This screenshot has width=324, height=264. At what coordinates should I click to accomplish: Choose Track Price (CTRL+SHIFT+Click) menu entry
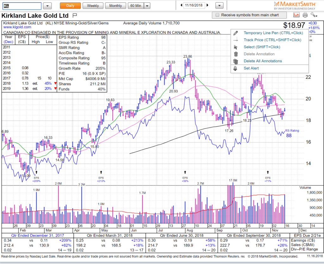tap(270, 40)
